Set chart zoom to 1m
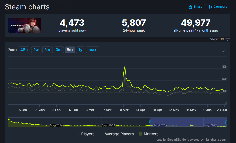Viewport: 236px width, 143px height. [x=47, y=50]
